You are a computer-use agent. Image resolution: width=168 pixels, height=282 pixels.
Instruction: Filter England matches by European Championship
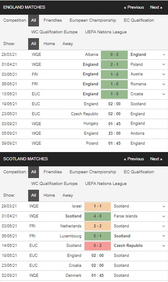(93, 20)
